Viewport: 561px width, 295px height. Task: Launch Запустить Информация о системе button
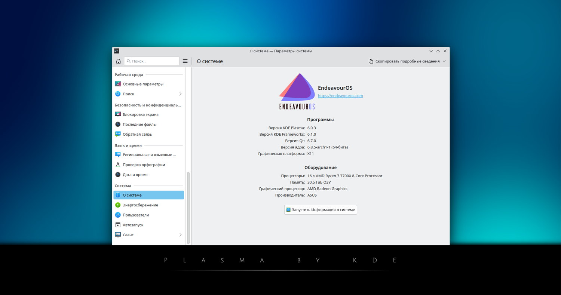pos(321,210)
